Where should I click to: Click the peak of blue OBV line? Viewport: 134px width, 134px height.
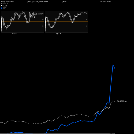[x=113, y=65]
